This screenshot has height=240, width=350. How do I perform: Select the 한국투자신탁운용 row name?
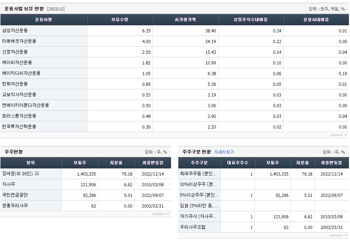point(19,127)
